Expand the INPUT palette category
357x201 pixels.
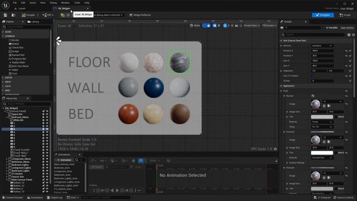click(3, 82)
